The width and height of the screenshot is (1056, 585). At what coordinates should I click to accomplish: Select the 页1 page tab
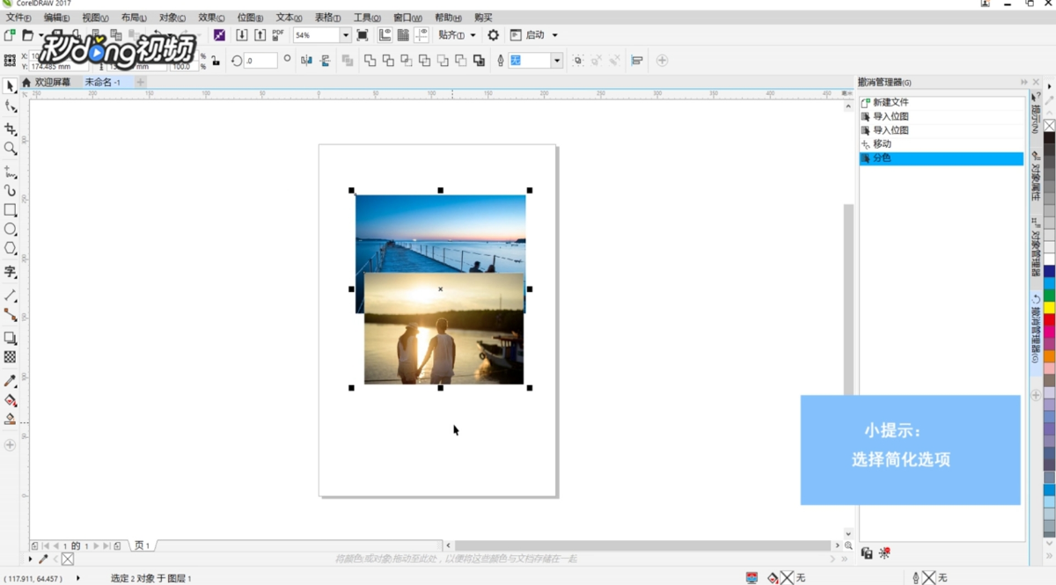pyautogui.click(x=142, y=545)
